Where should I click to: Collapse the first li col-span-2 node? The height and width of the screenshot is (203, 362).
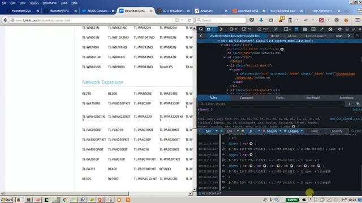227,65
